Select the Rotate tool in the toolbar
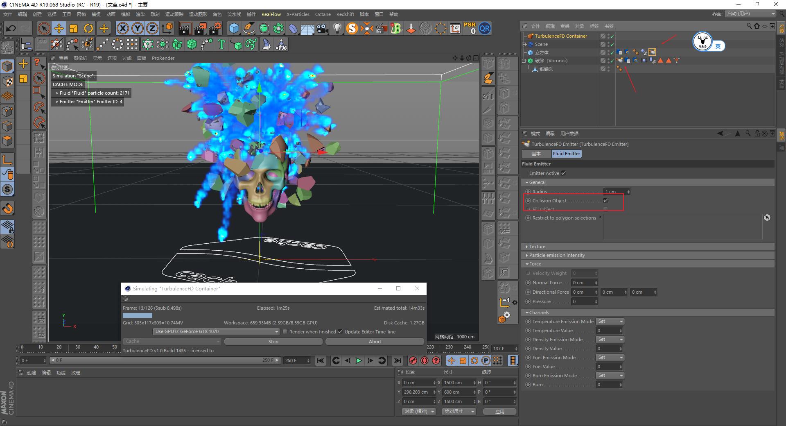Viewport: 786px width, 426px height. coord(88,28)
